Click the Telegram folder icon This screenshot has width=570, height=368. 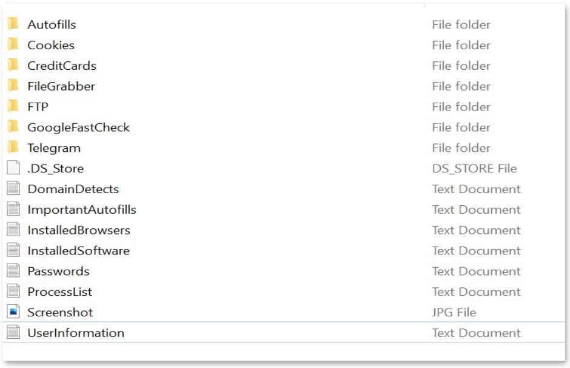click(x=13, y=148)
